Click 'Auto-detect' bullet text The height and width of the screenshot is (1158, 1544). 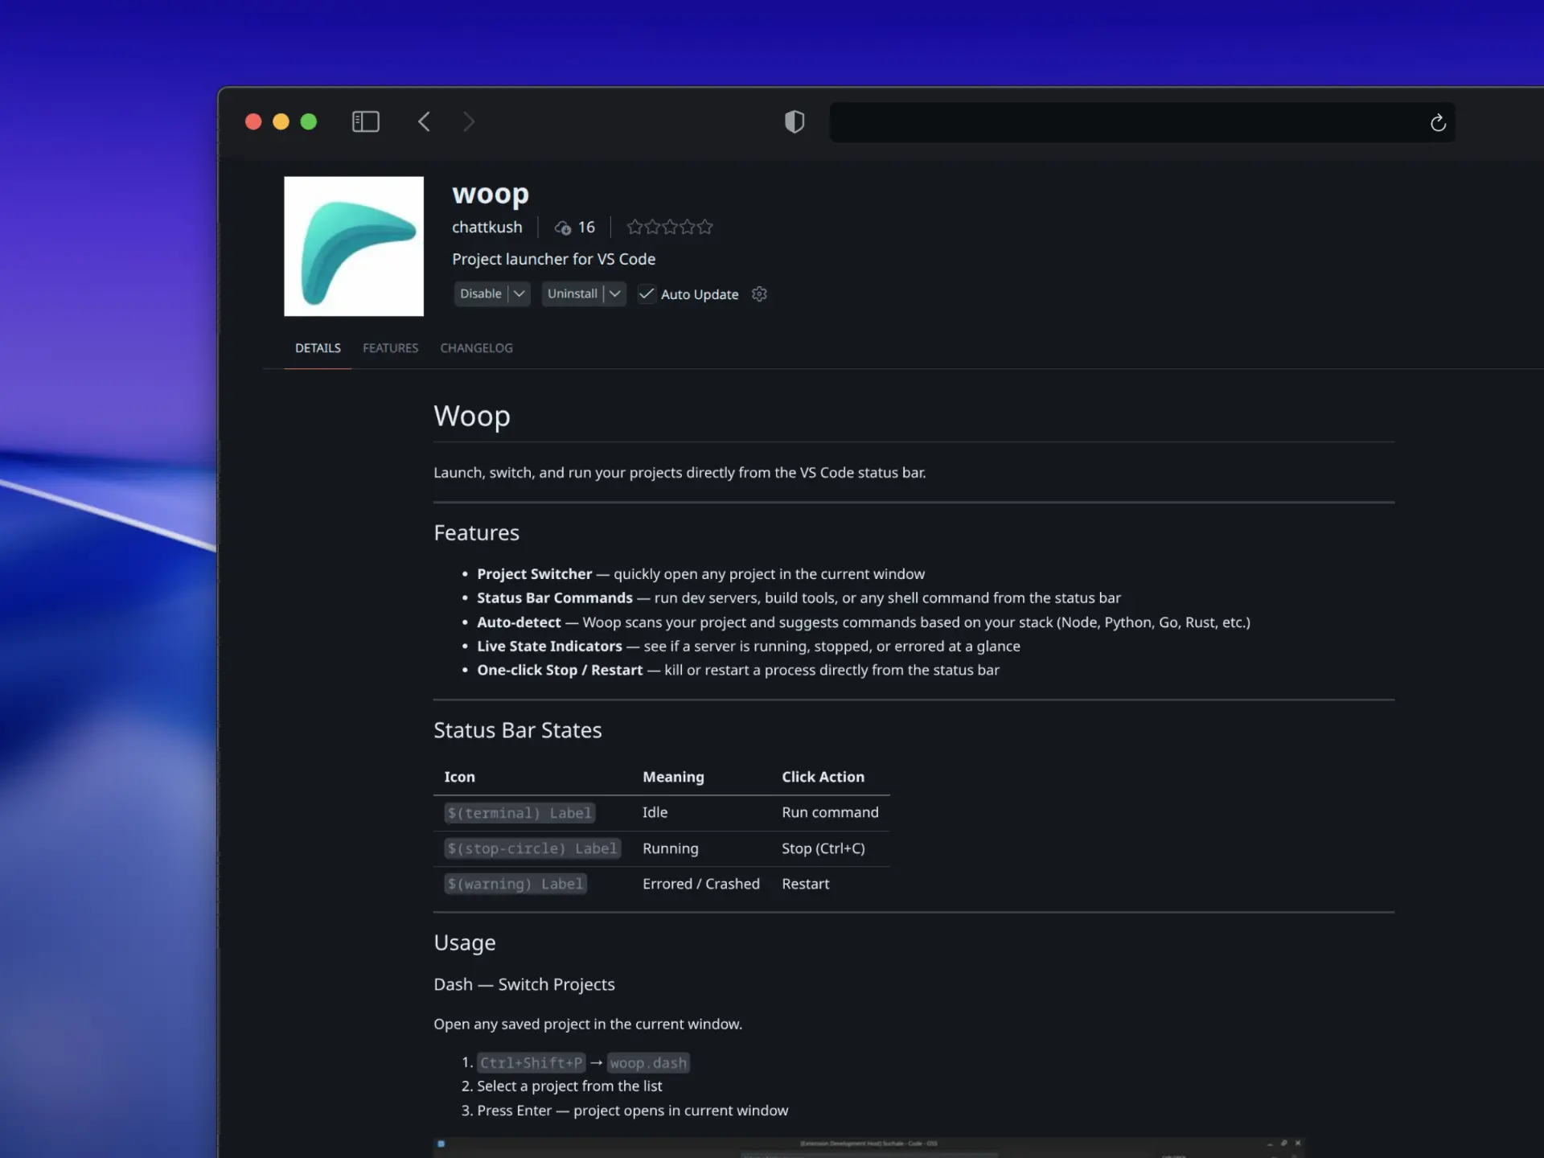click(x=519, y=622)
